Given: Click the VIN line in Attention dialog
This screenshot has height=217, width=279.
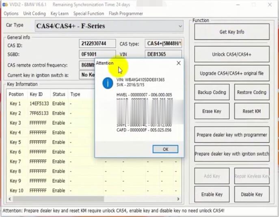Looking at the screenshot, I should [x=141, y=80].
